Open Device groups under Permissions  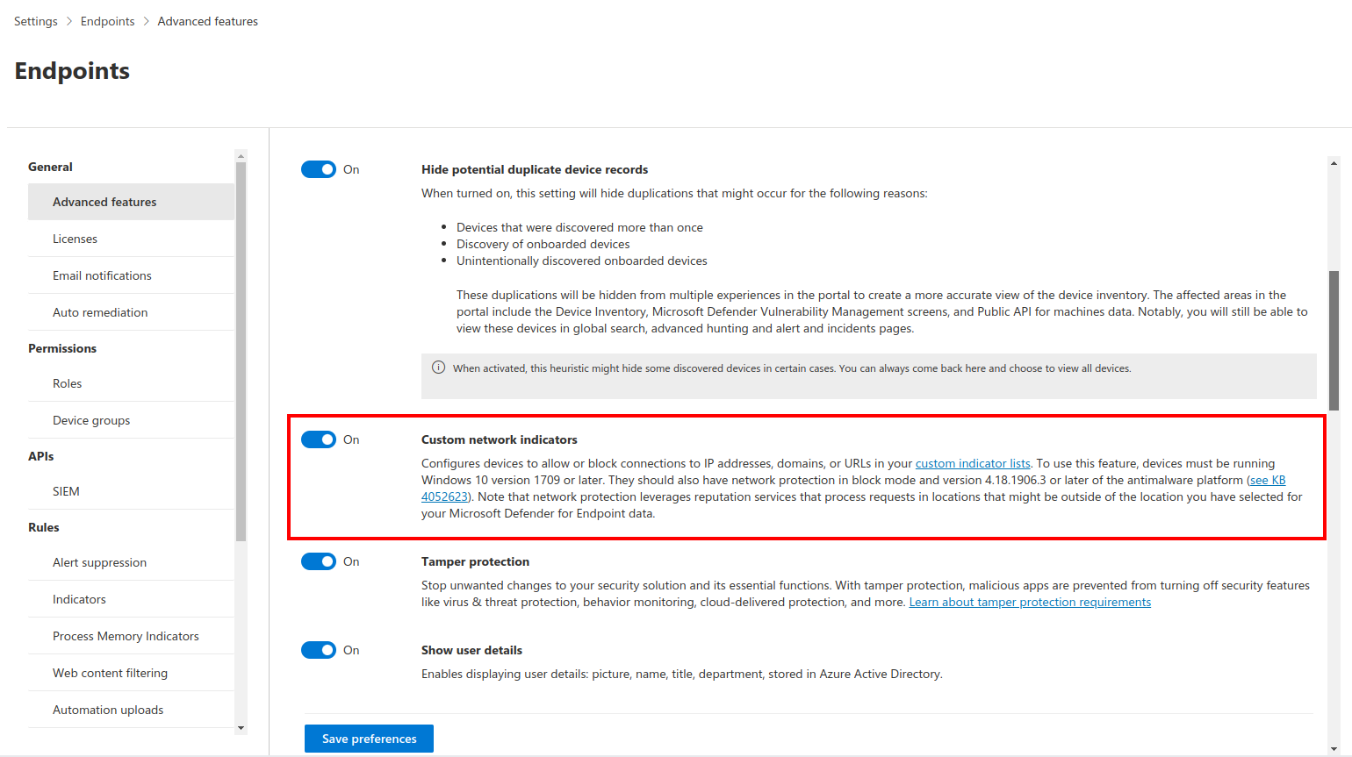(91, 420)
